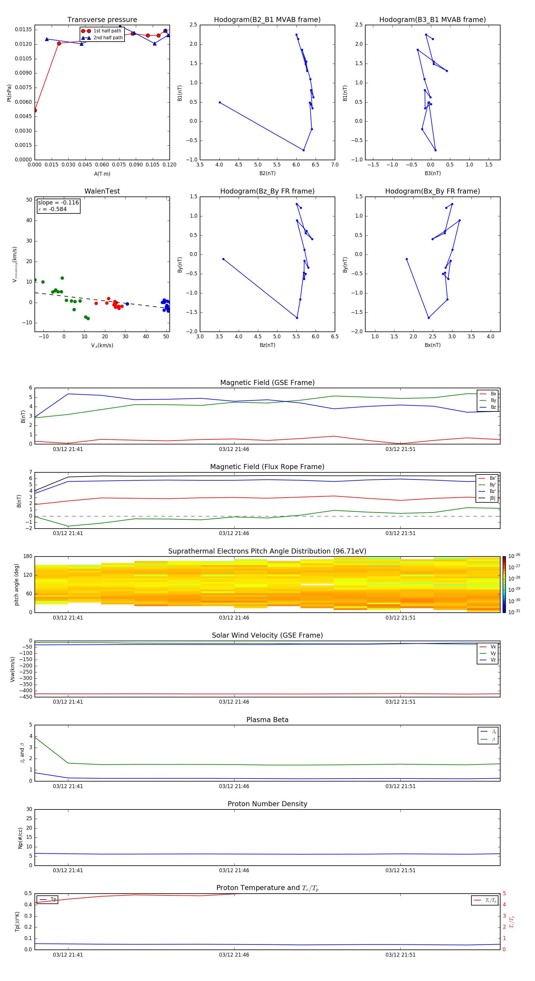Click the 'Hodogram(Bz_By FR frame)' title
The height and width of the screenshot is (981, 535).
267,191
